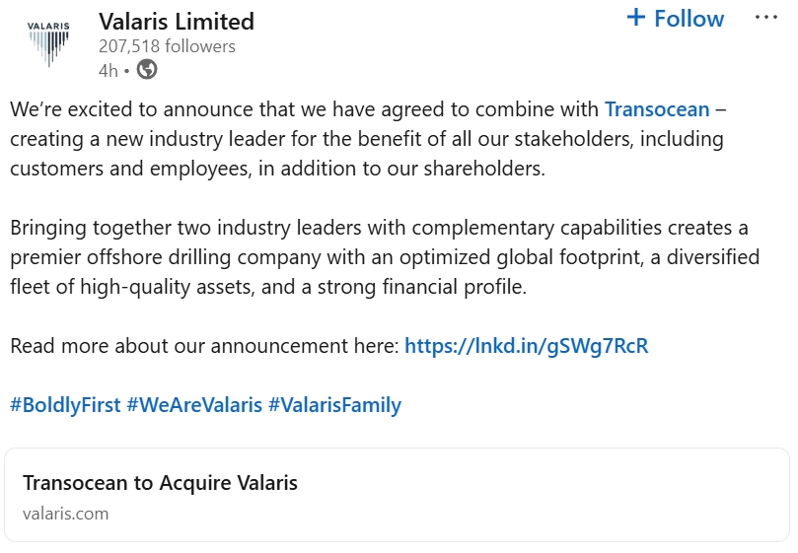Screen dimensions: 798x553
Task: Click the valaris.com source label
Action: (65, 514)
